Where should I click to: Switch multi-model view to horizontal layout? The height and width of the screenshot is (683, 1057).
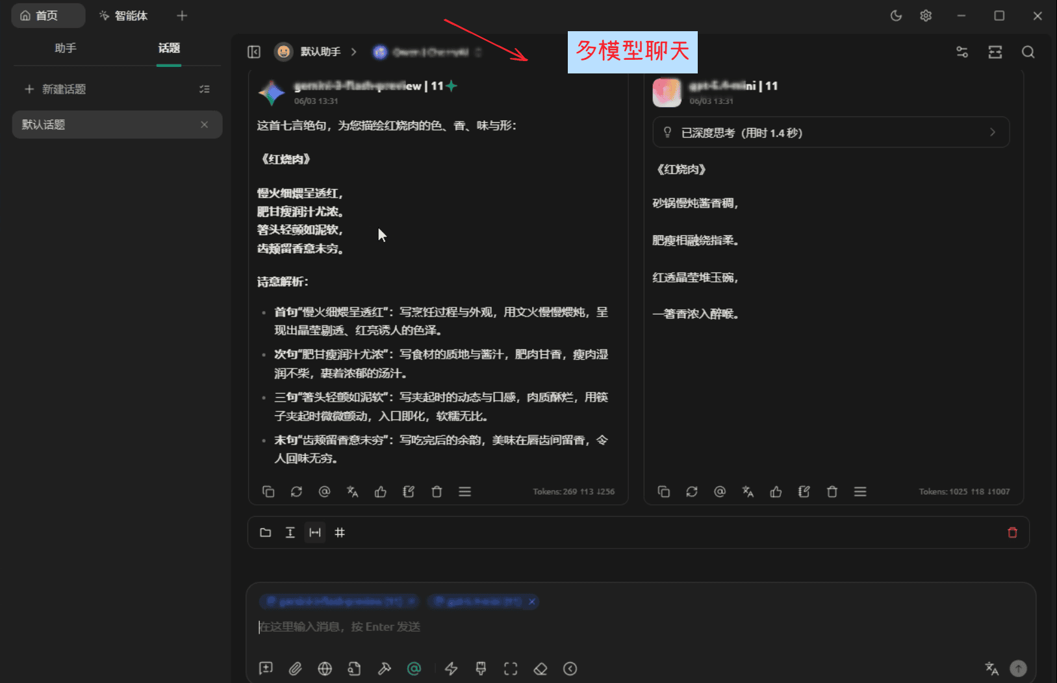point(315,533)
